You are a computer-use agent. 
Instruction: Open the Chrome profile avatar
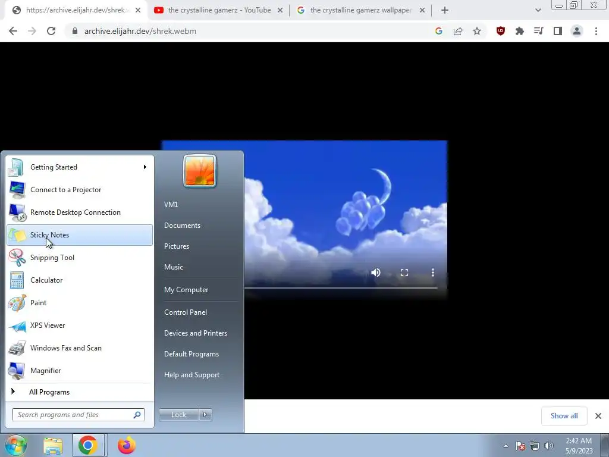point(577,31)
